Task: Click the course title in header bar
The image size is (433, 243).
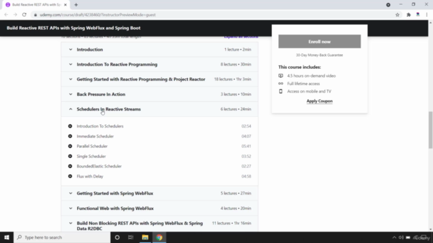Action: click(74, 28)
